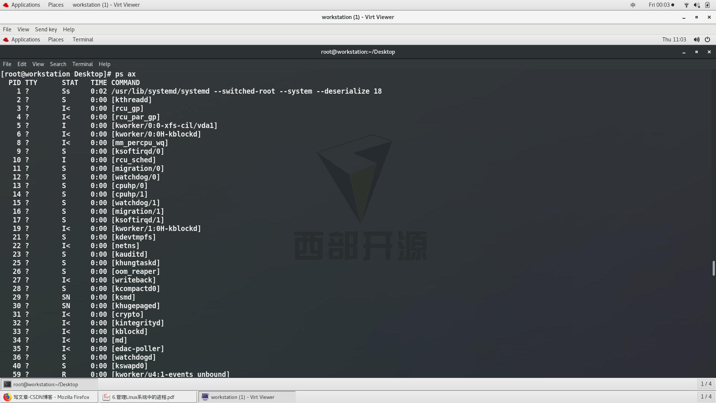Viewport: 716px width, 403px height.
Task: Click the host volume speaker icon
Action: click(697, 5)
